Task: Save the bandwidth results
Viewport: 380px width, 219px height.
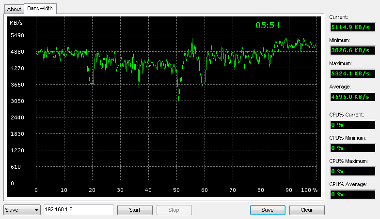Action: [x=268, y=210]
